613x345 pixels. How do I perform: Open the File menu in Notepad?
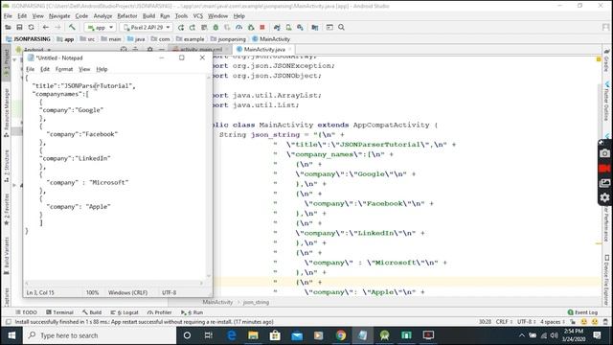[x=30, y=69]
